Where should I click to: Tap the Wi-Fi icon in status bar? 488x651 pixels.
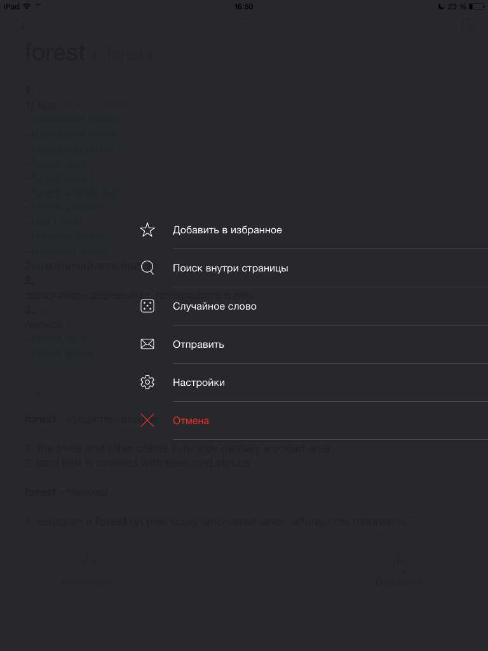(x=27, y=6)
